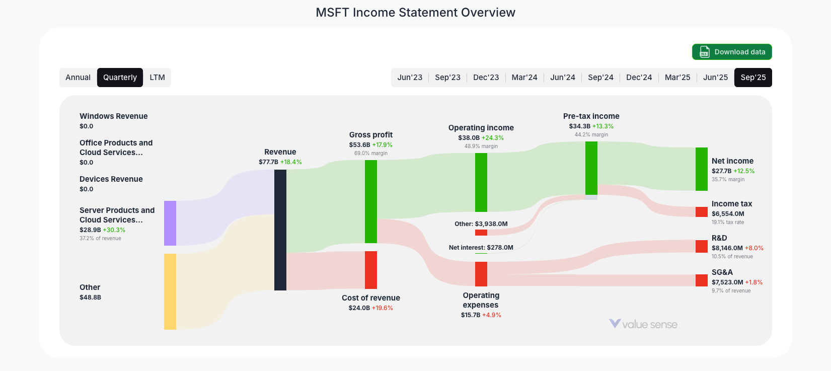Click the R&D label
Viewport: 831px width, 371px height.
point(719,238)
